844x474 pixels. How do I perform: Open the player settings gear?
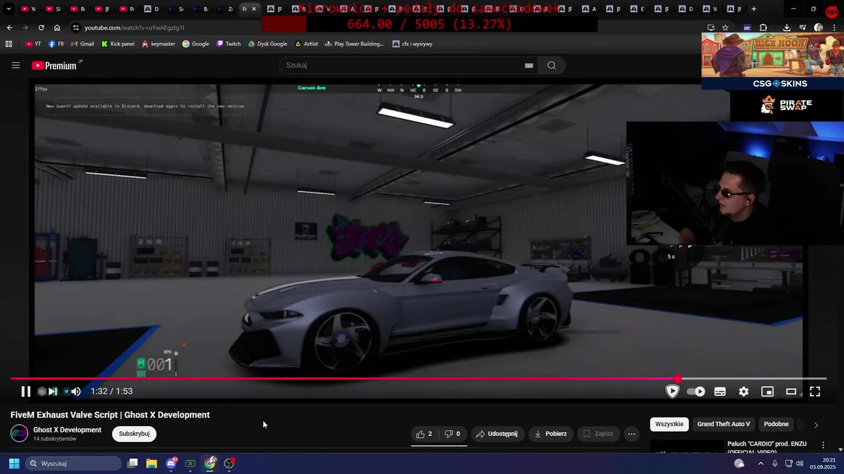click(744, 392)
